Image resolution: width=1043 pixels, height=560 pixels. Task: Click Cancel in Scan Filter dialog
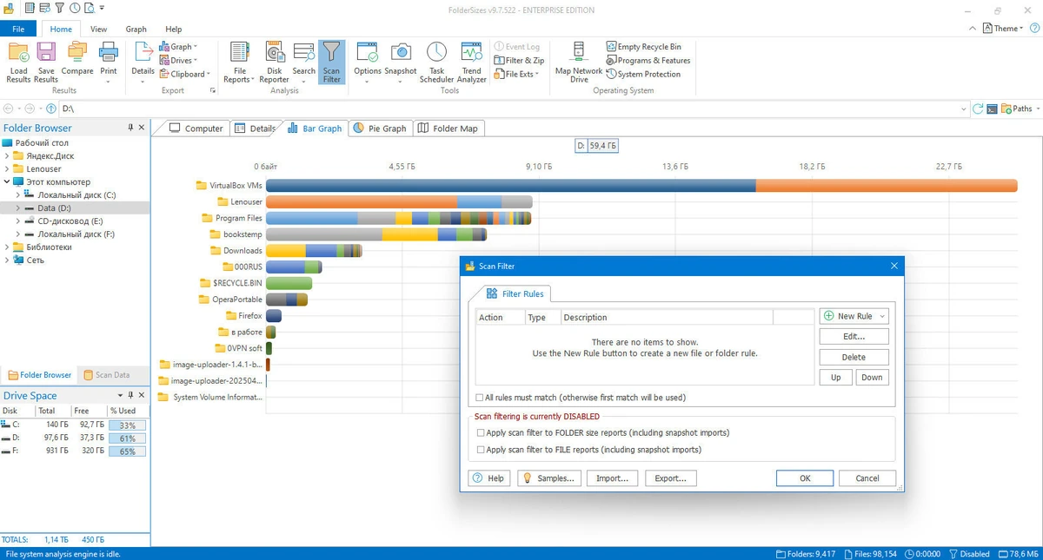pos(867,478)
